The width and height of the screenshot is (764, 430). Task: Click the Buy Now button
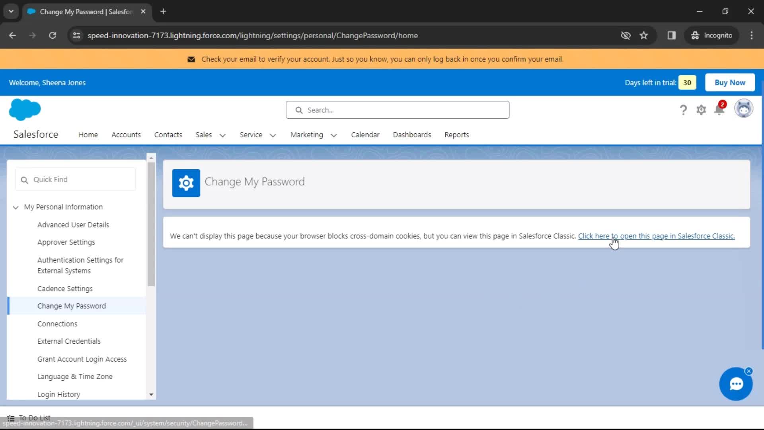tap(730, 82)
